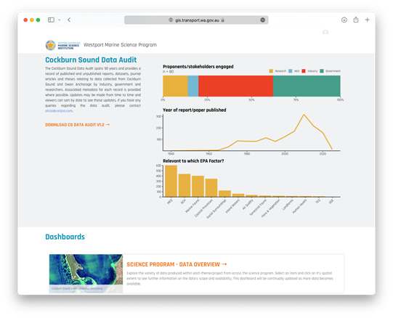Click the user profile avatar icon
The width and height of the screenshot is (393, 318).
325,33
